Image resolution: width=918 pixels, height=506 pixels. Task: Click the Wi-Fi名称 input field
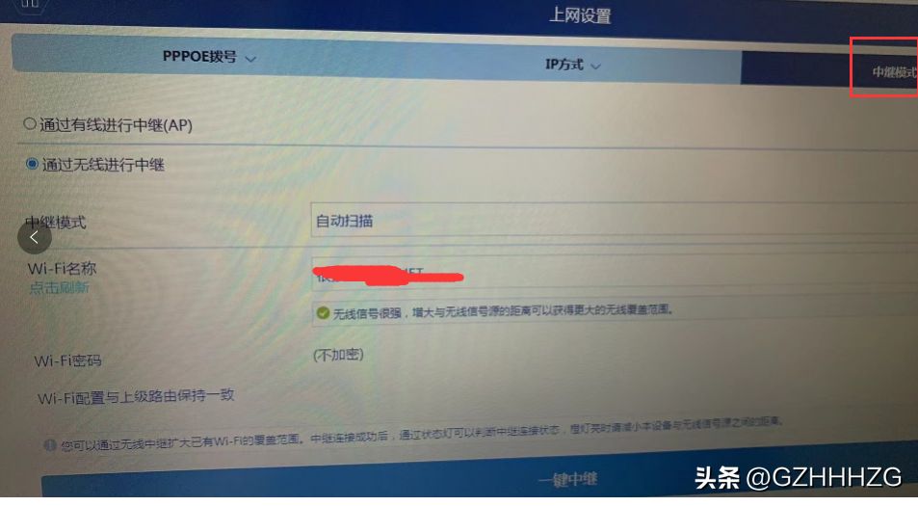pyautogui.click(x=614, y=273)
